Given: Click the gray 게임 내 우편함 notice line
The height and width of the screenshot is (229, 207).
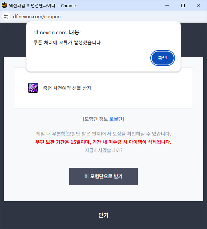Looking at the screenshot, I should coord(103,134).
